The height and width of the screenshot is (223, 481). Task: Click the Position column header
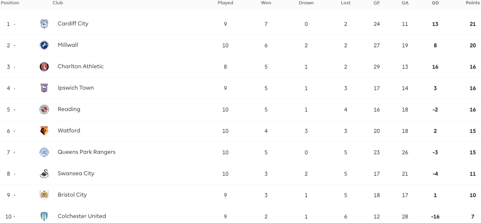(x=9, y=3)
